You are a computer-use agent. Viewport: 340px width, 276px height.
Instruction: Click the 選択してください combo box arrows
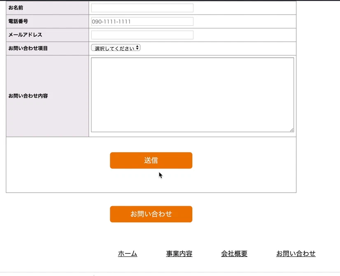tap(137, 47)
